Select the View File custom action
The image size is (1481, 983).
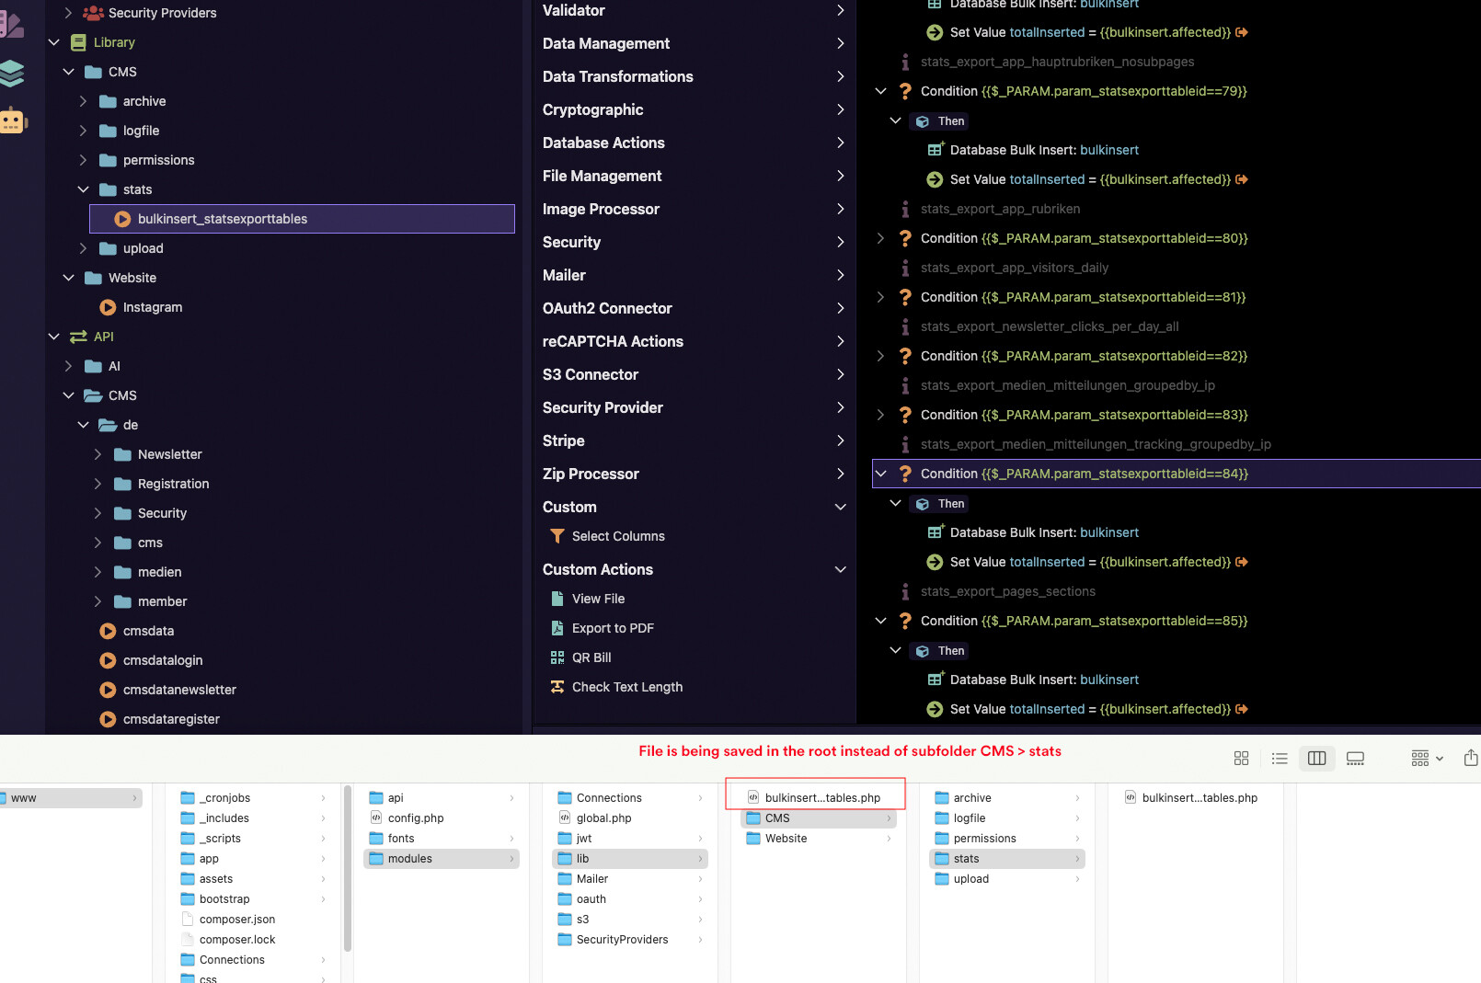598,599
